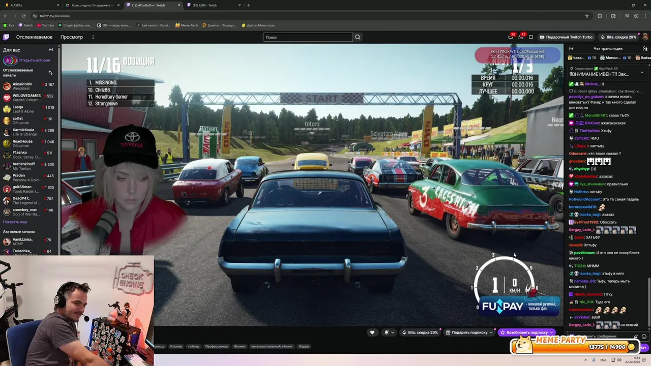Screen dimensions: 651x366
Task: Open Lasqa channel in sidebar
Action: pyautogui.click(x=29, y=109)
